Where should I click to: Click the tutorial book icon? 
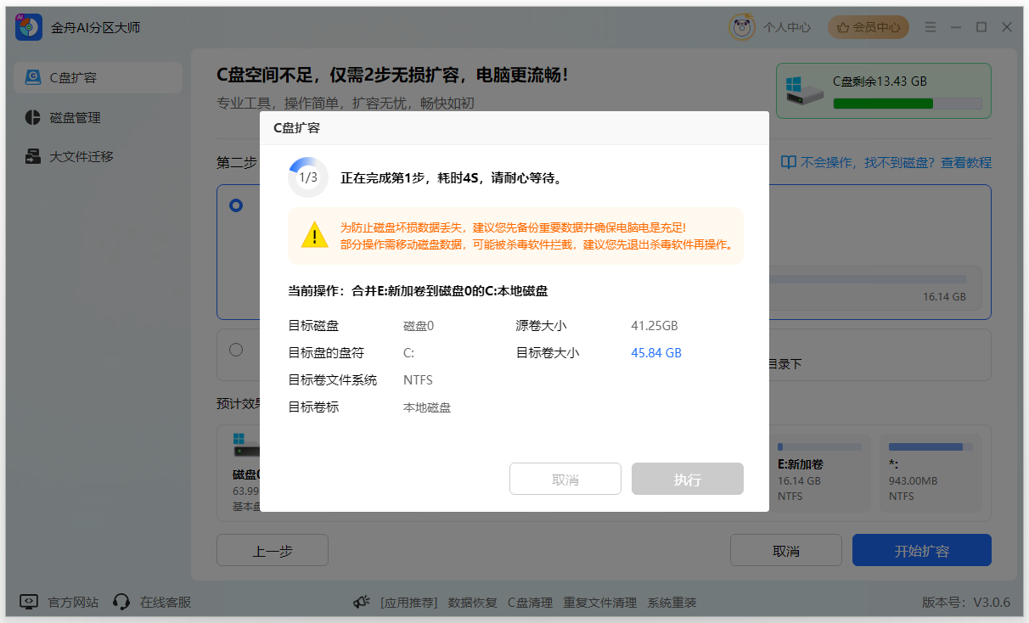[x=788, y=162]
